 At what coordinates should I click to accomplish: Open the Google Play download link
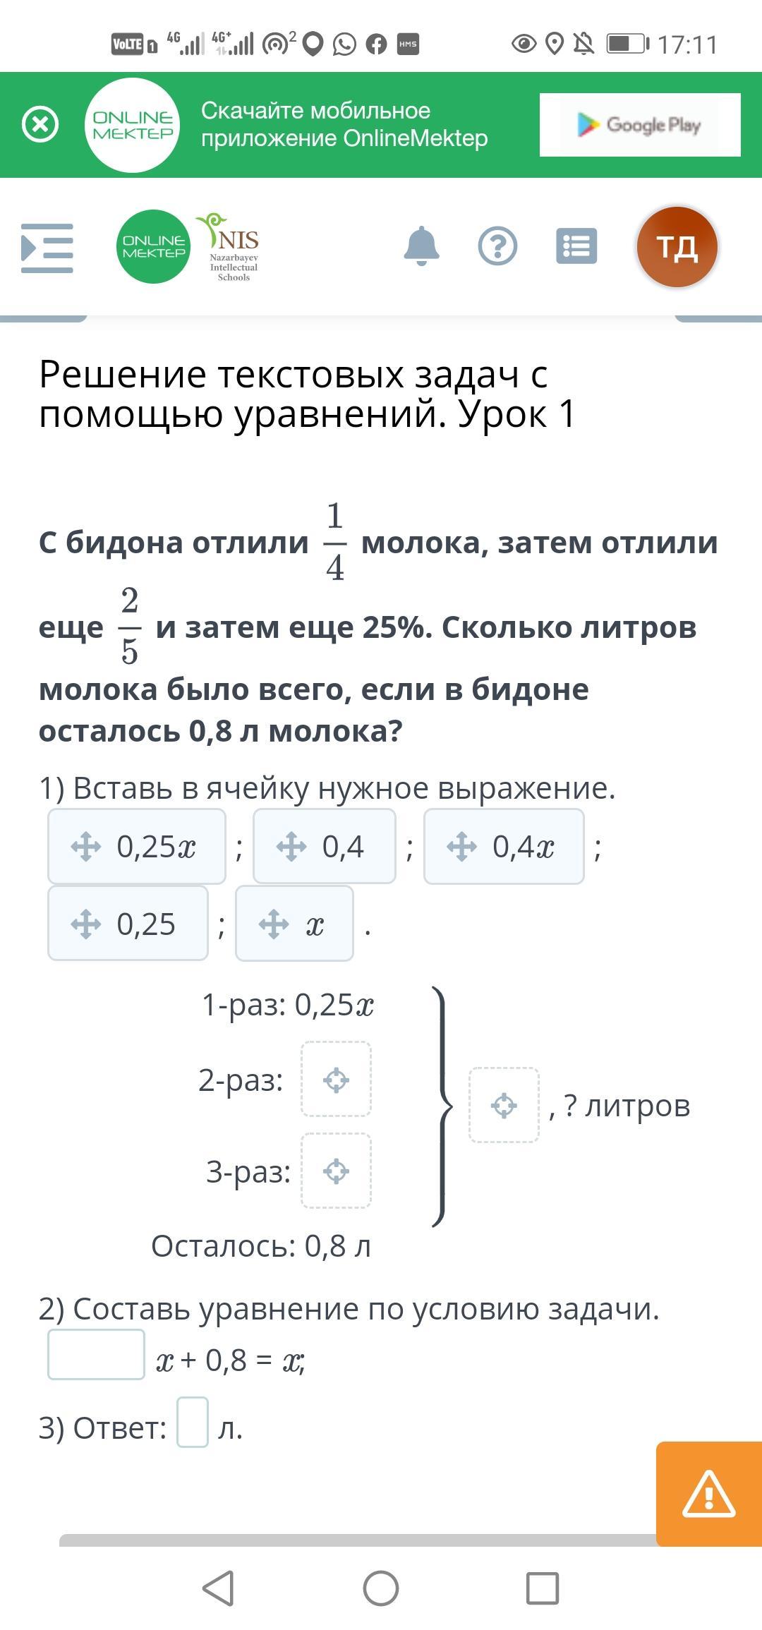pos(639,125)
